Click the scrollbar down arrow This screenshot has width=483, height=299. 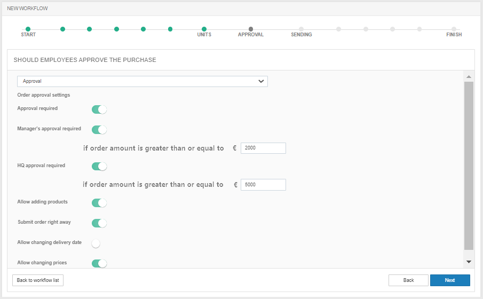pos(469,262)
